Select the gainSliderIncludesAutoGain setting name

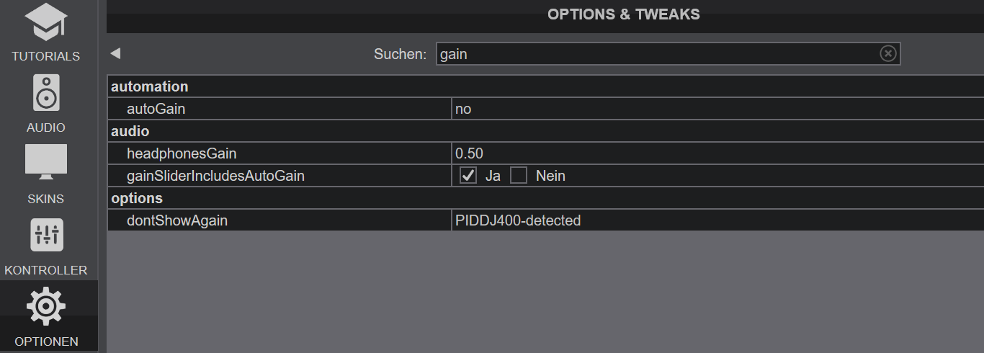[x=215, y=176]
